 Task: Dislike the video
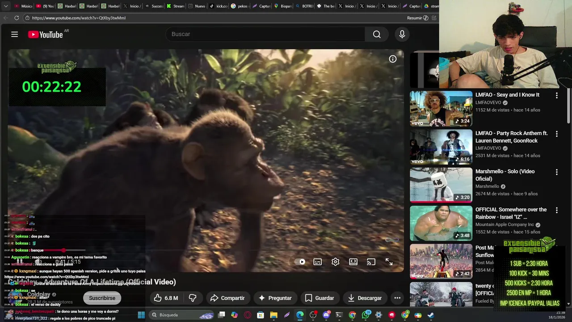coord(193,298)
